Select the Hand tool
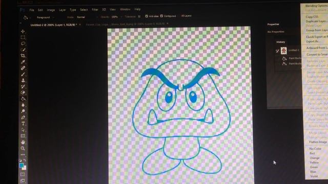Screen dimensions: 328x184 click(23, 142)
